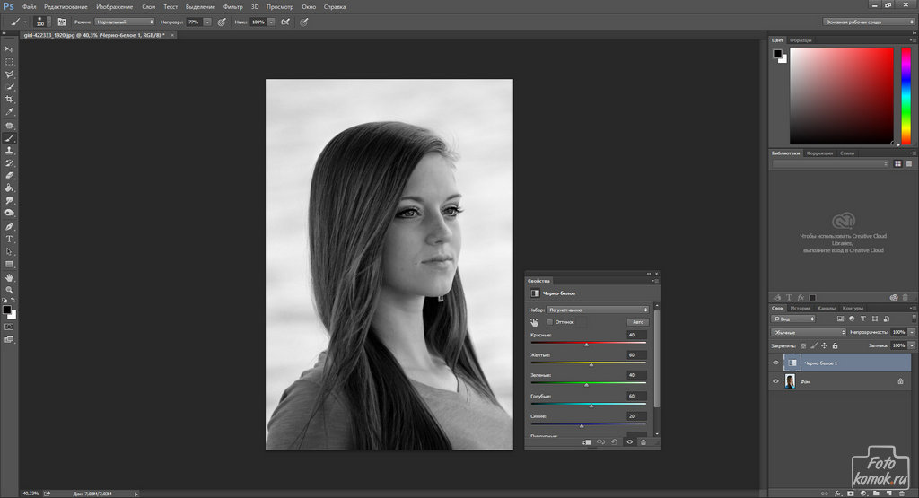Open the layer filter Вид dropdown
919x498 pixels.
coord(793,319)
